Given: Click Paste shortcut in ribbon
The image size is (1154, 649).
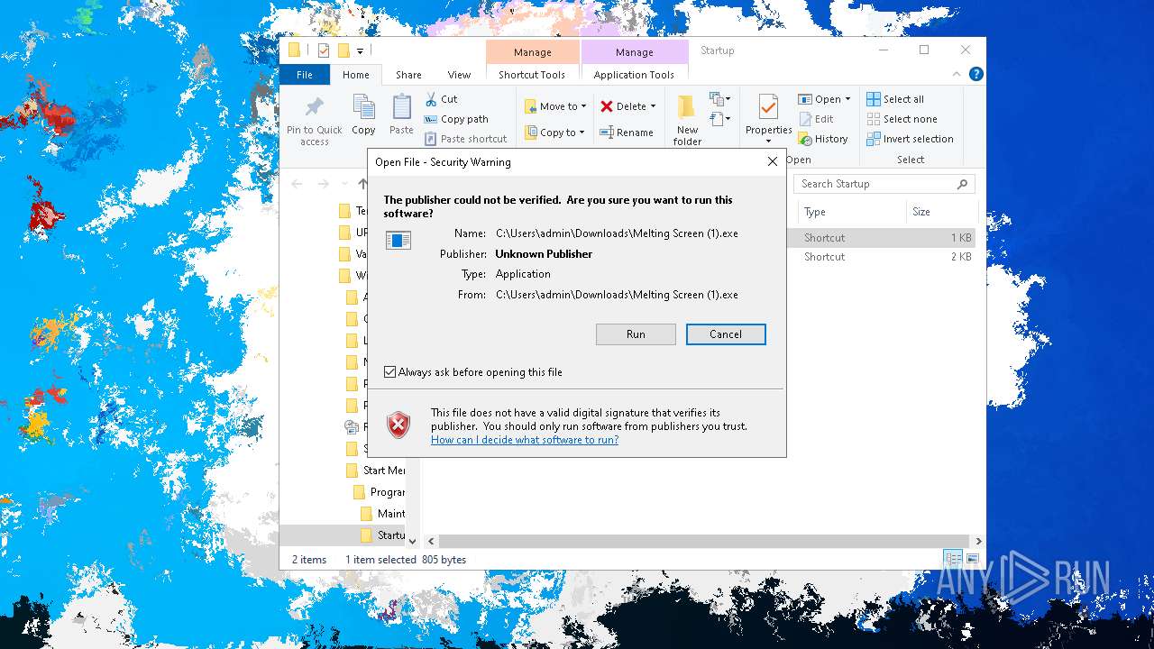Looking at the screenshot, I should (466, 139).
